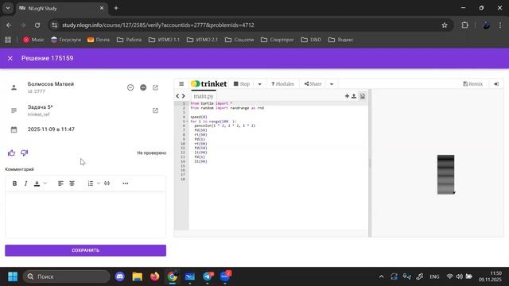Viewport: 509px width, 286px height.
Task: Toggle bold formatting in comment editor
Action: coord(14,184)
